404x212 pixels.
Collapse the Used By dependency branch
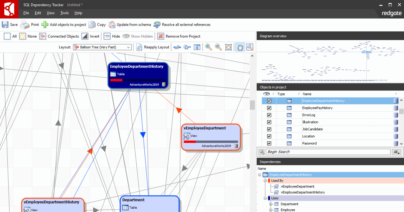(266, 180)
